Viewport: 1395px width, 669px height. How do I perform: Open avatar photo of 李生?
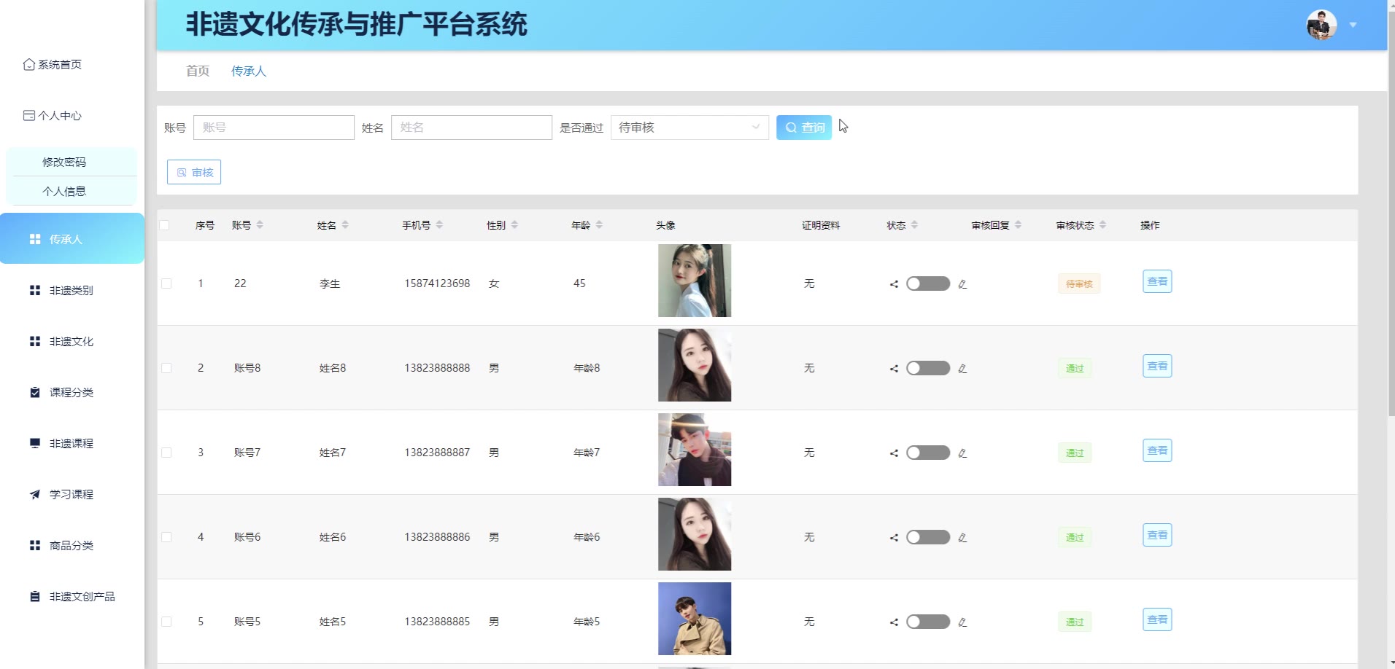click(695, 281)
